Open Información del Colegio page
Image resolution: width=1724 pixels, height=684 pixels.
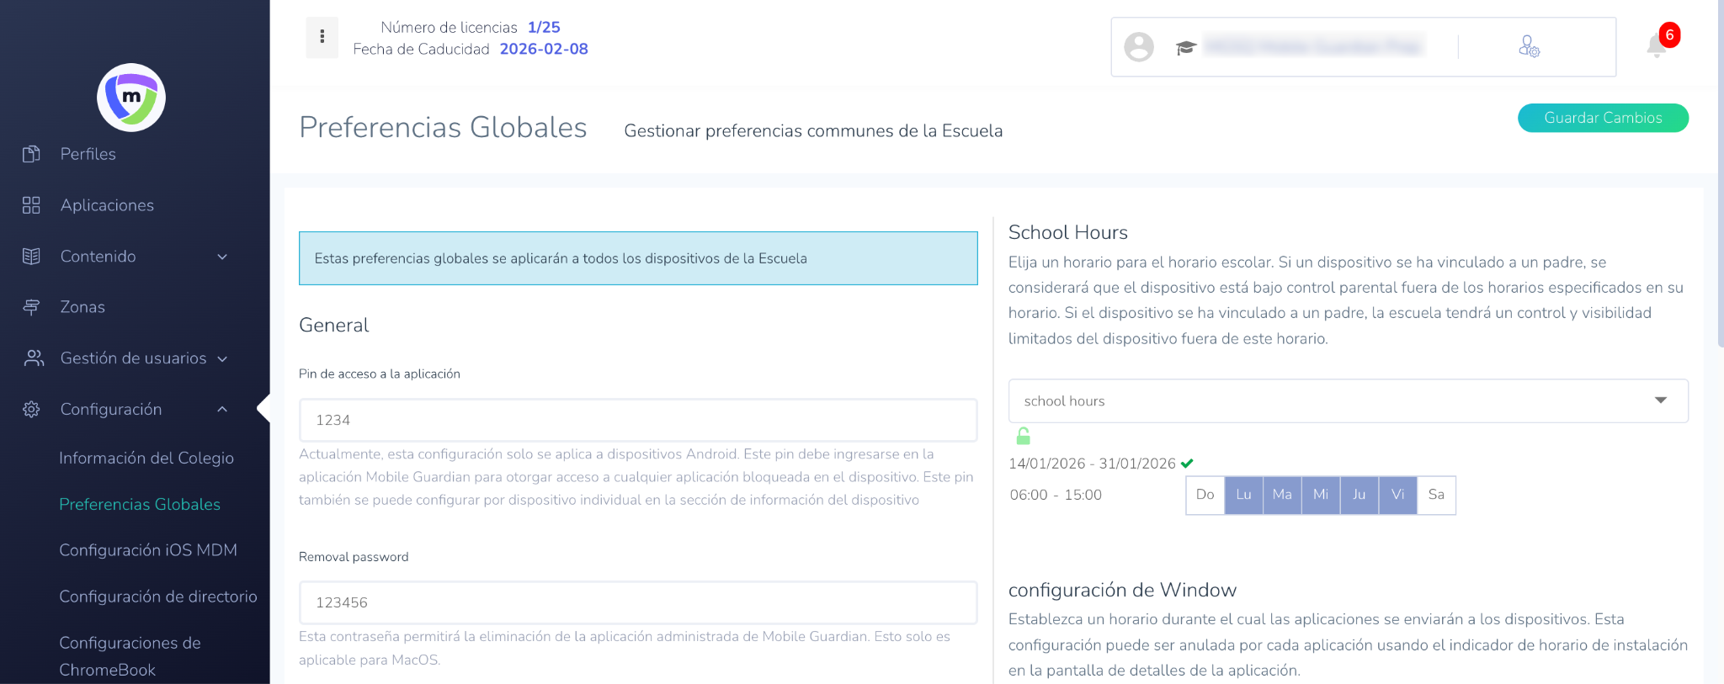[146, 459]
